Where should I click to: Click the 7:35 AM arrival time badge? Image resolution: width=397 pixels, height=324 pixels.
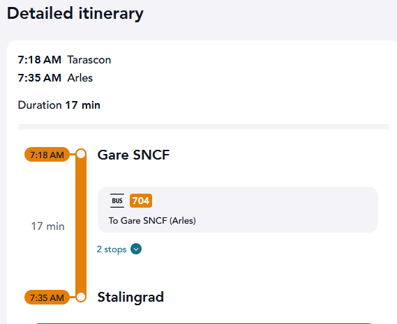tap(47, 298)
